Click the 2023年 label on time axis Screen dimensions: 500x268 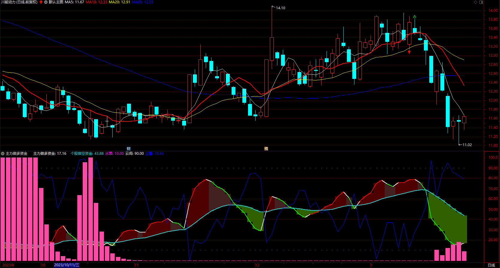coord(8,265)
